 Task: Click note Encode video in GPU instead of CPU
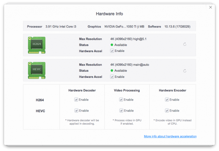173,122
